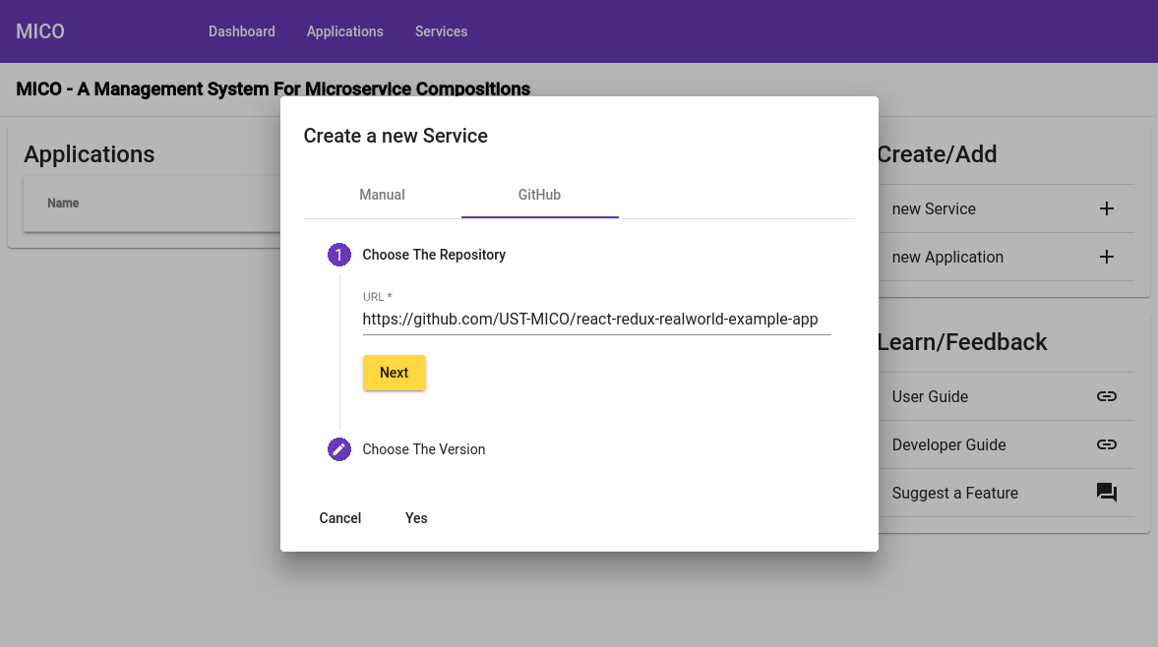
Task: Switch to the Manual tab
Action: click(x=382, y=195)
